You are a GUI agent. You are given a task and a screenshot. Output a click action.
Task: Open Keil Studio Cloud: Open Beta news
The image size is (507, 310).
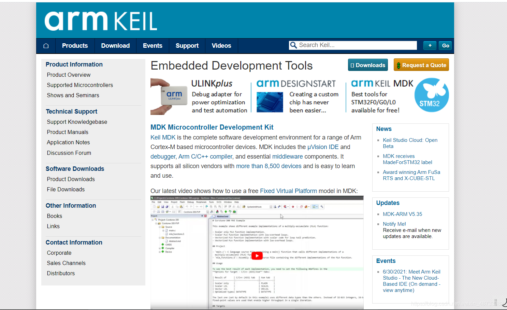410,143
